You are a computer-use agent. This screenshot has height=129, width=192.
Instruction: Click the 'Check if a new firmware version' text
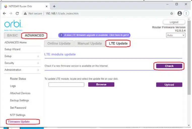pos(76,66)
